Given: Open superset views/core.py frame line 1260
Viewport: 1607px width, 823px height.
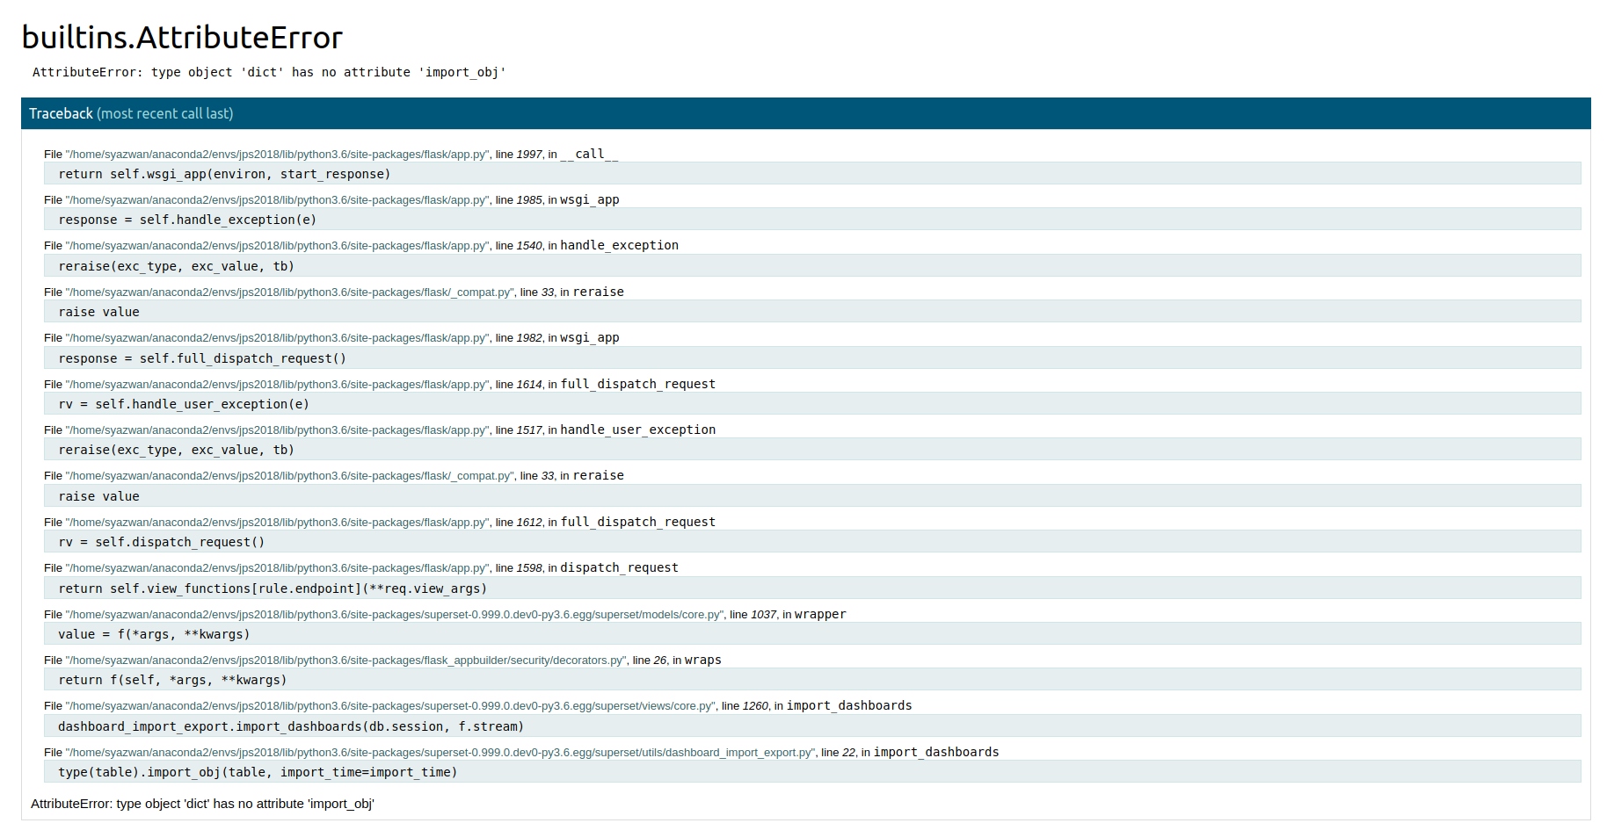Looking at the screenshot, I should [x=478, y=705].
